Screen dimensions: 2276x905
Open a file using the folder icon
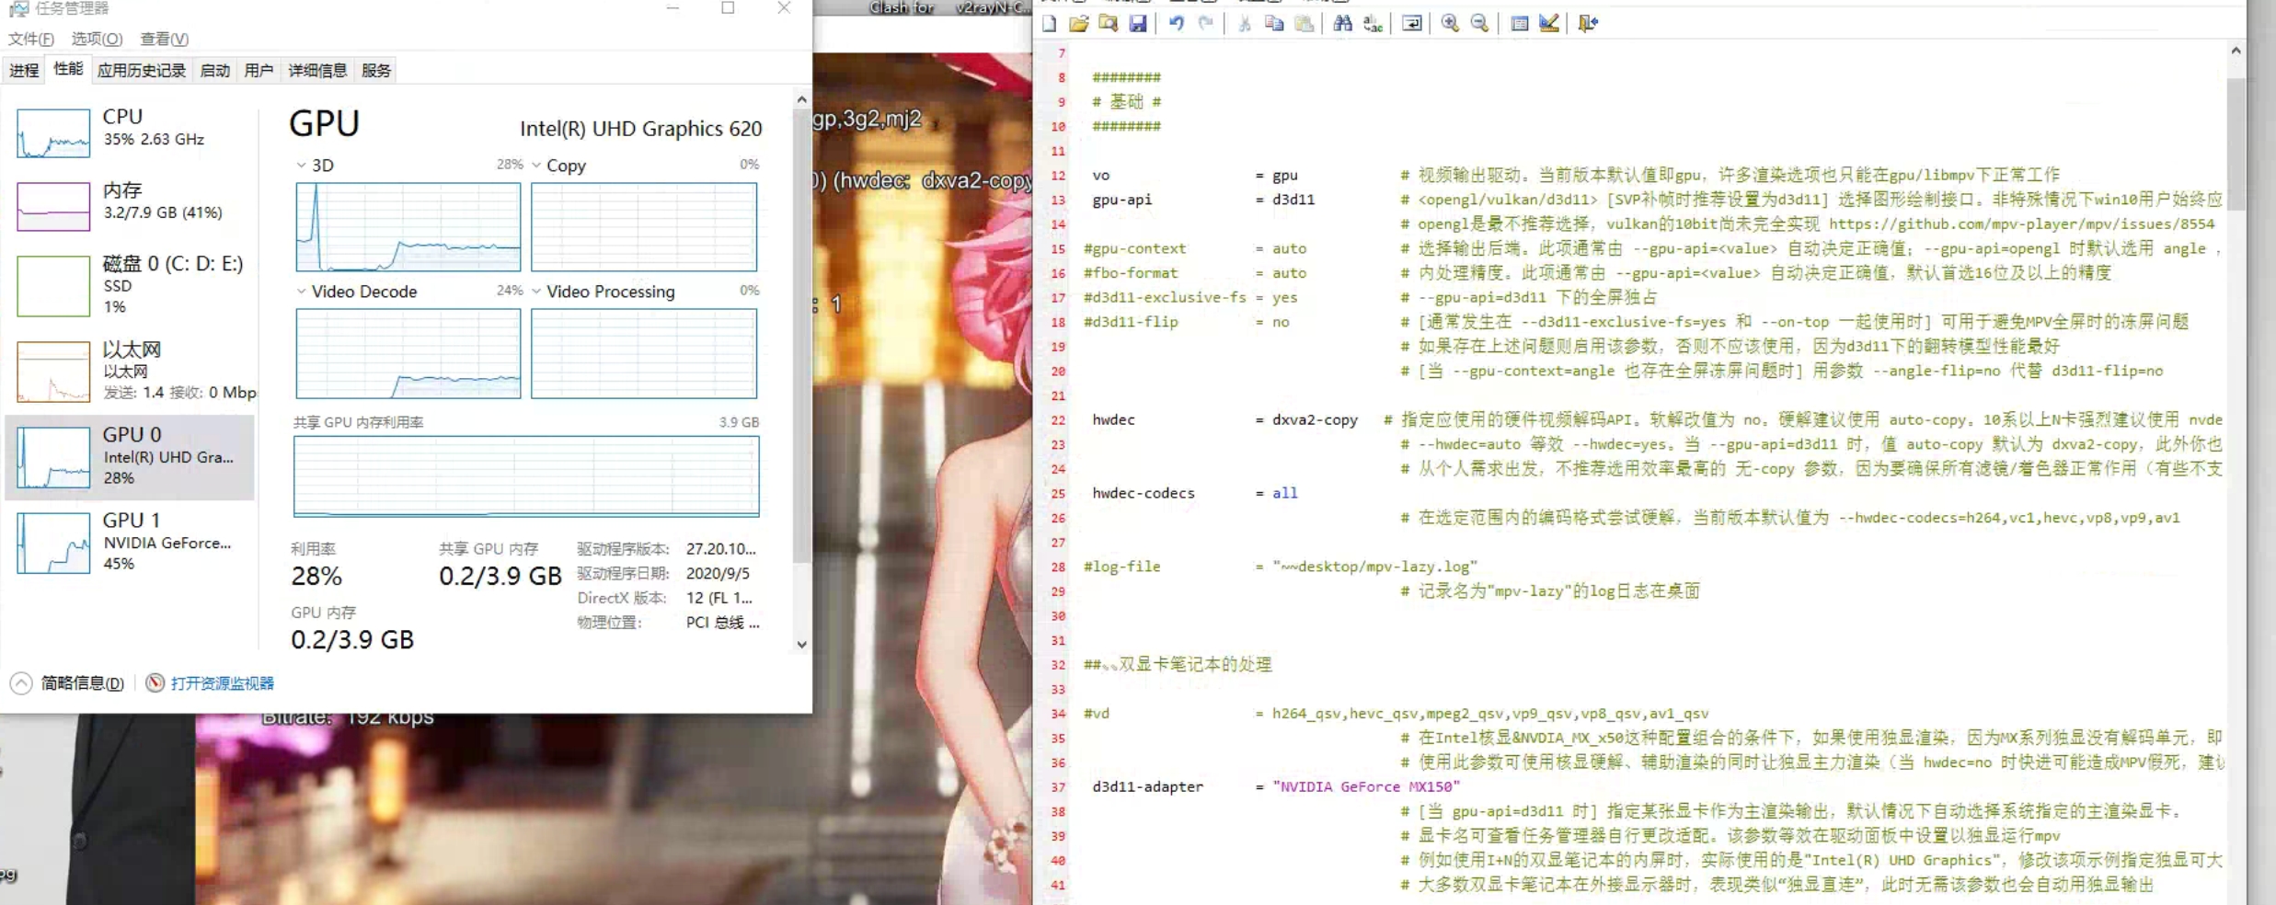(x=1079, y=23)
